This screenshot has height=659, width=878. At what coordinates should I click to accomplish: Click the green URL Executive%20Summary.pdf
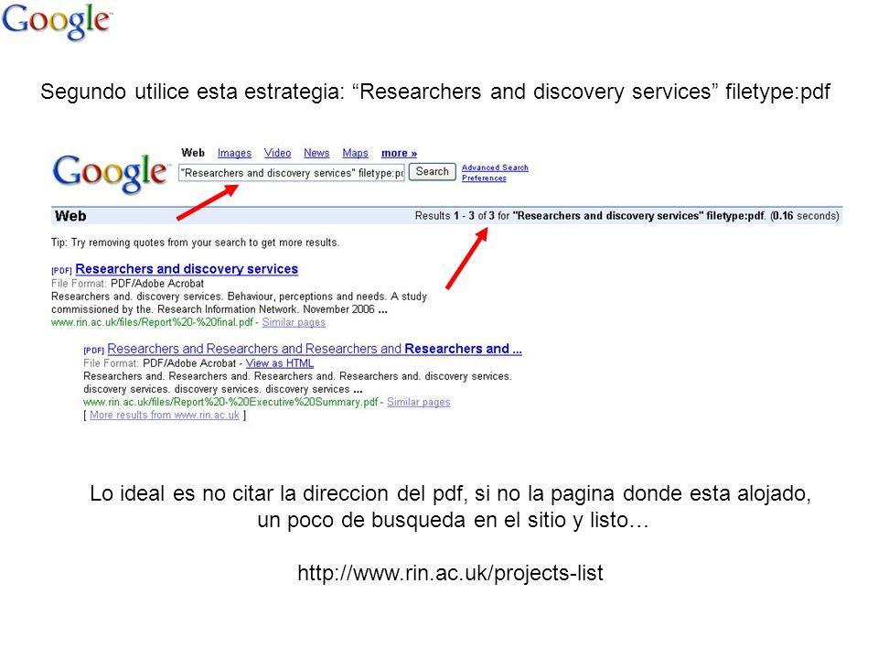click(230, 402)
